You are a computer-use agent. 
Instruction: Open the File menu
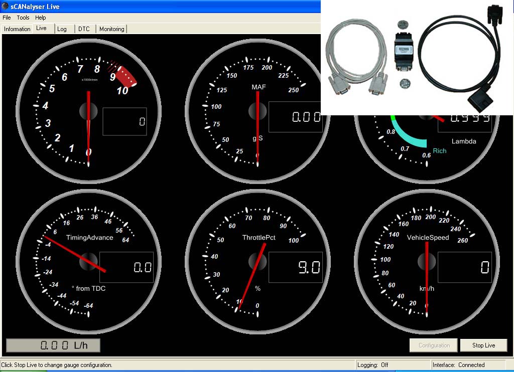pos(7,18)
